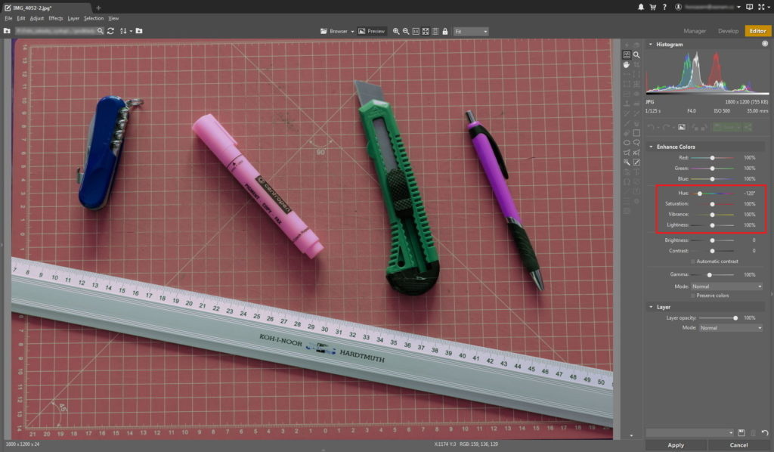Switch to the Manager module

point(695,31)
